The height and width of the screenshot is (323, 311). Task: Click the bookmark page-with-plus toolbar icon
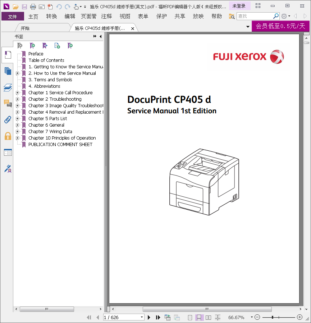pyautogui.click(x=57, y=46)
